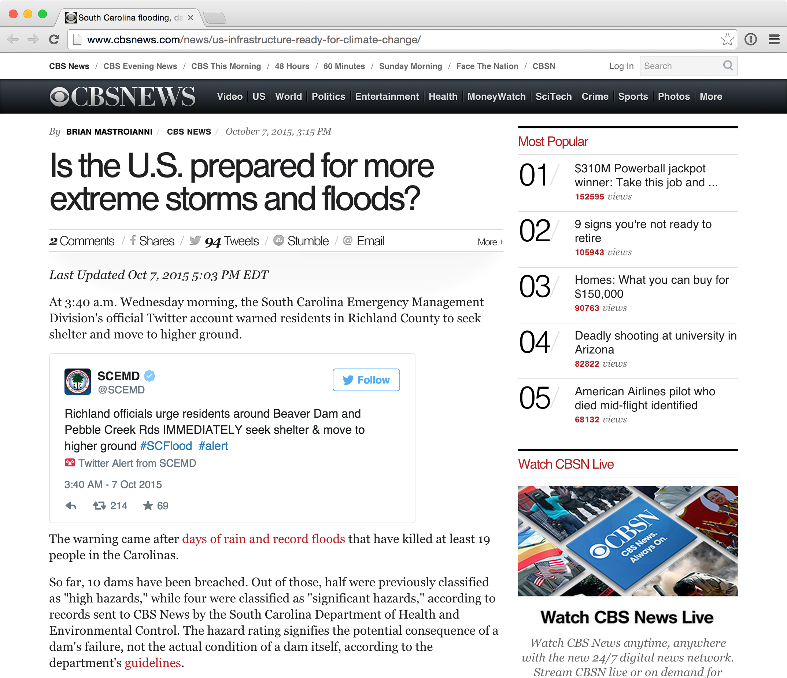Open the Chrome hamburger menu
The width and height of the screenshot is (787, 678).
click(774, 40)
